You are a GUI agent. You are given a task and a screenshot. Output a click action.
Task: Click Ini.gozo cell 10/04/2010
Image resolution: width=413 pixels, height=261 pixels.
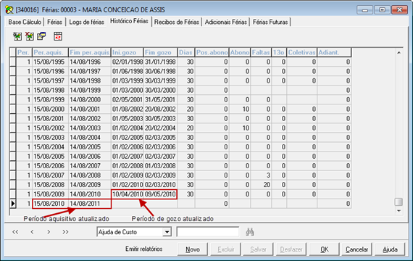pos(128,194)
